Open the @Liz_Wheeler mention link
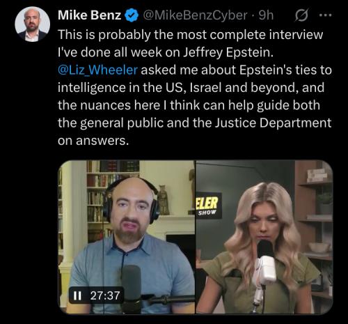 pos(97,70)
